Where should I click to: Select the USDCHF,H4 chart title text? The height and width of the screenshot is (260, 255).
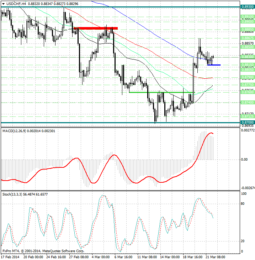pyautogui.click(x=16, y=4)
